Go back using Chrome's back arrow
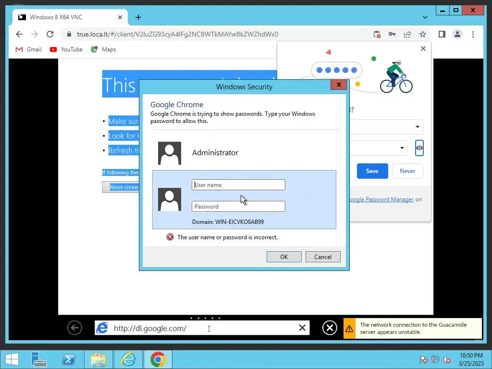The width and height of the screenshot is (492, 369). pyautogui.click(x=19, y=34)
